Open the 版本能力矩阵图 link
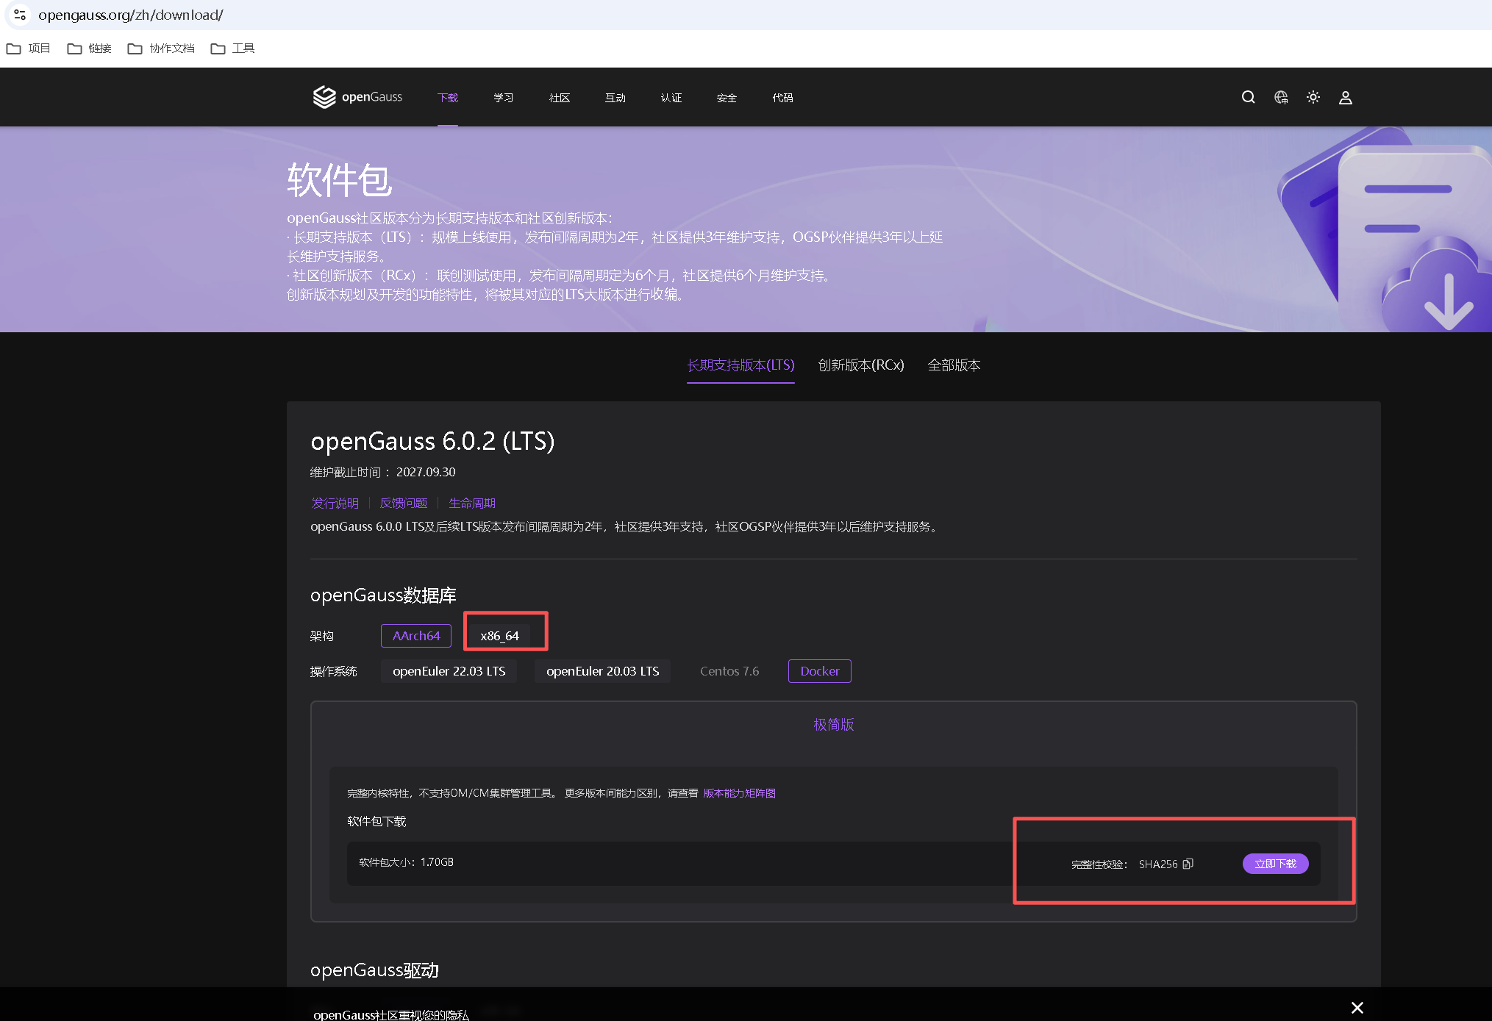The height and width of the screenshot is (1021, 1492). [739, 793]
